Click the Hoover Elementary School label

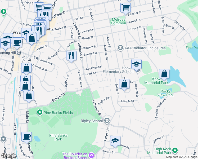(x=118, y=70)
